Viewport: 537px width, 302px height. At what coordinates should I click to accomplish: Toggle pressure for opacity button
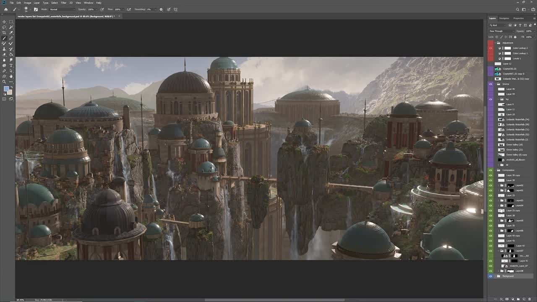(102, 9)
